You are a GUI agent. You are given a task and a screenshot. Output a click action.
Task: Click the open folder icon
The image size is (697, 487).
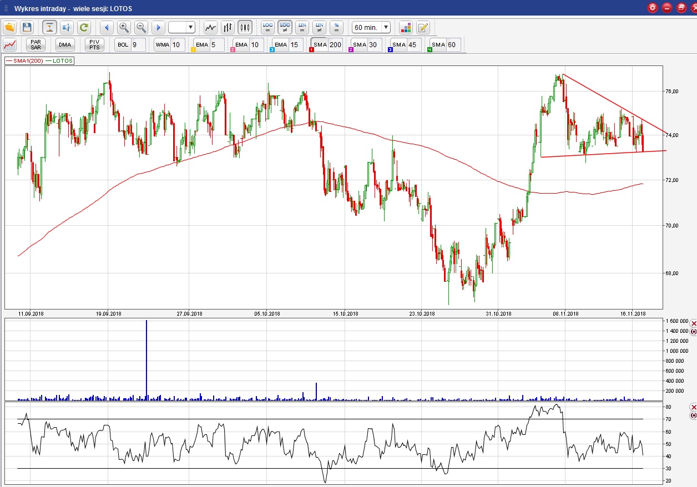click(9, 27)
